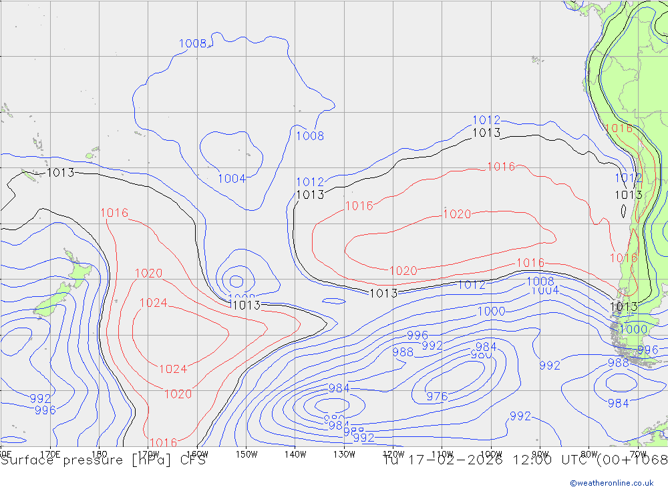Pick the 150W longitude label
The height and width of the screenshot is (489, 668).
246,454
